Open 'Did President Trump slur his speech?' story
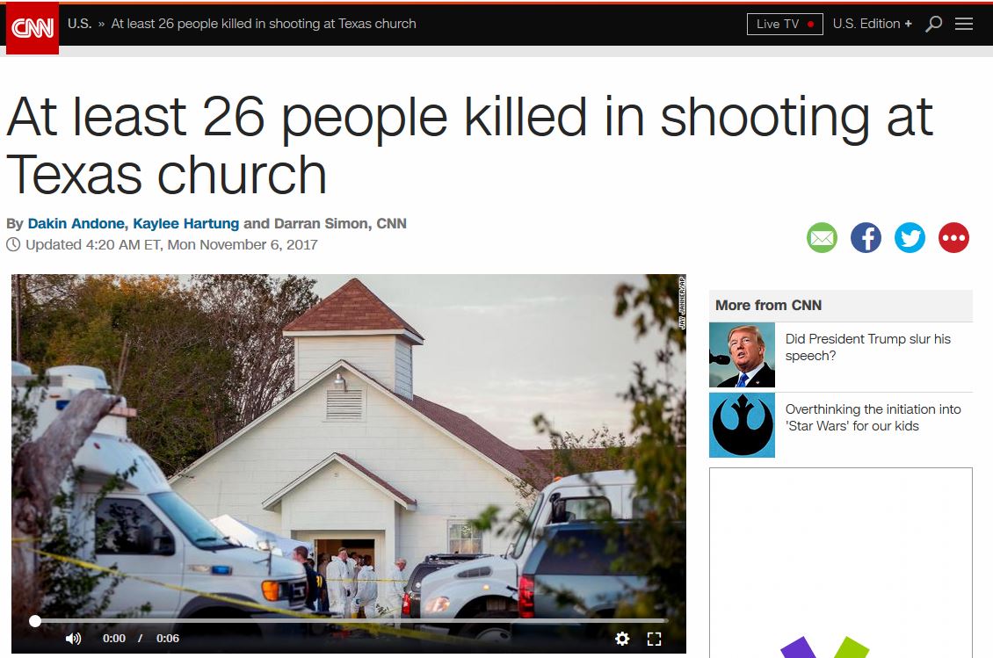993x658 pixels. (867, 347)
